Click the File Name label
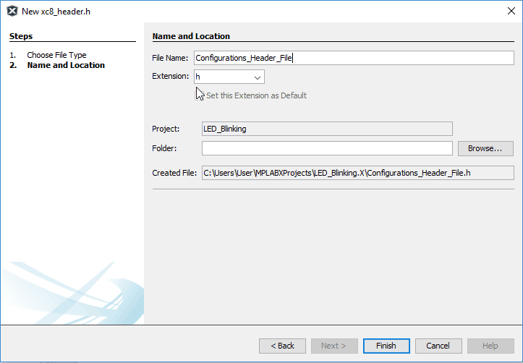The image size is (523, 363). (x=170, y=59)
